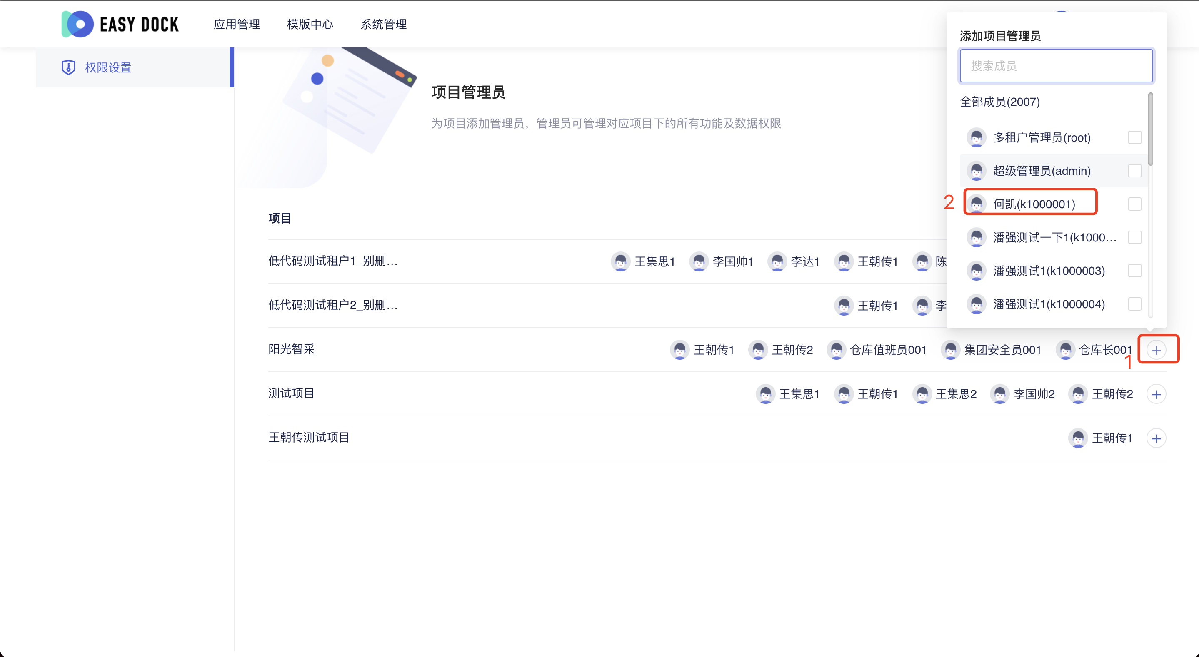1199x657 pixels.
Task: Check the box for 多租户管理员(root)
Action: [x=1135, y=138]
